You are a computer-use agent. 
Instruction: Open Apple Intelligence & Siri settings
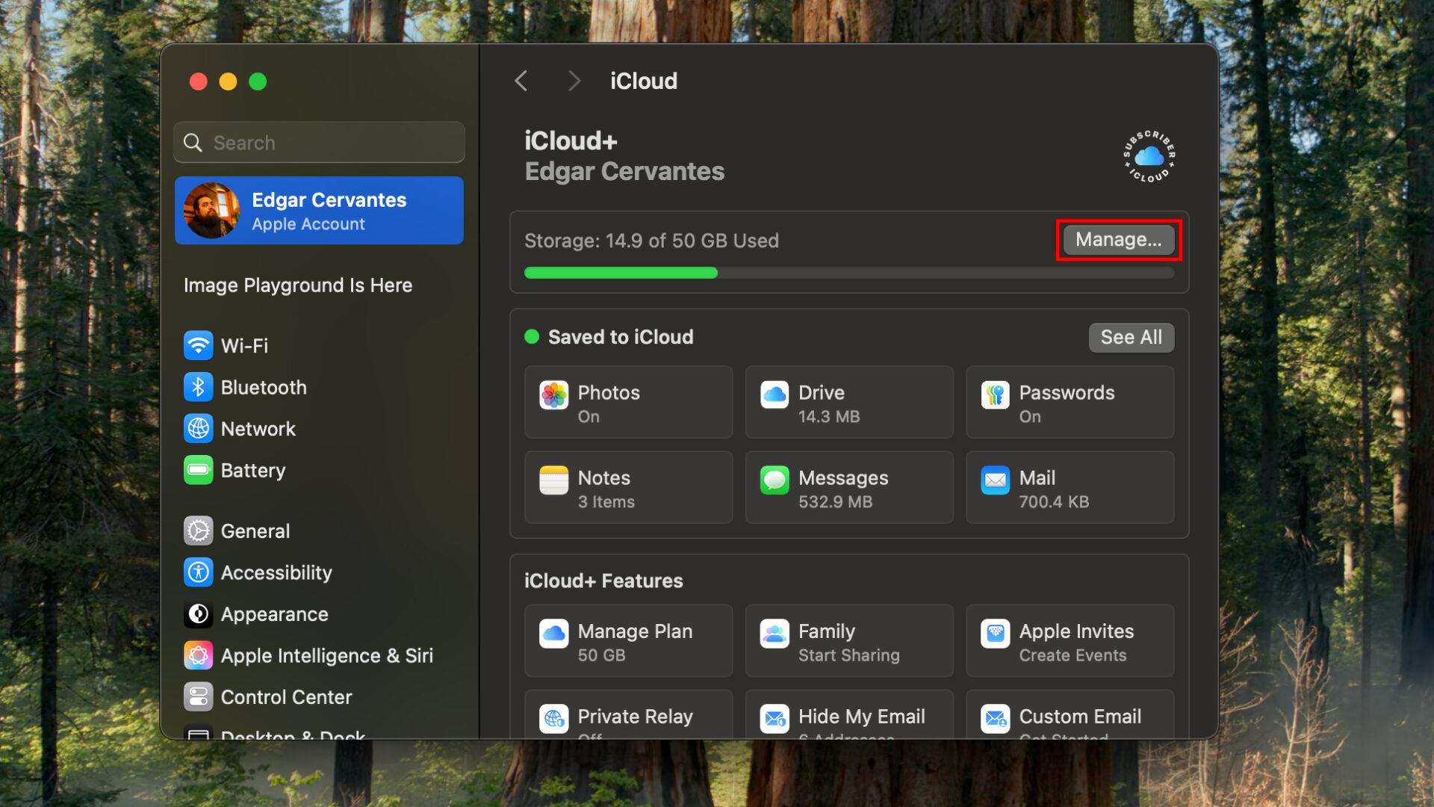[326, 656]
